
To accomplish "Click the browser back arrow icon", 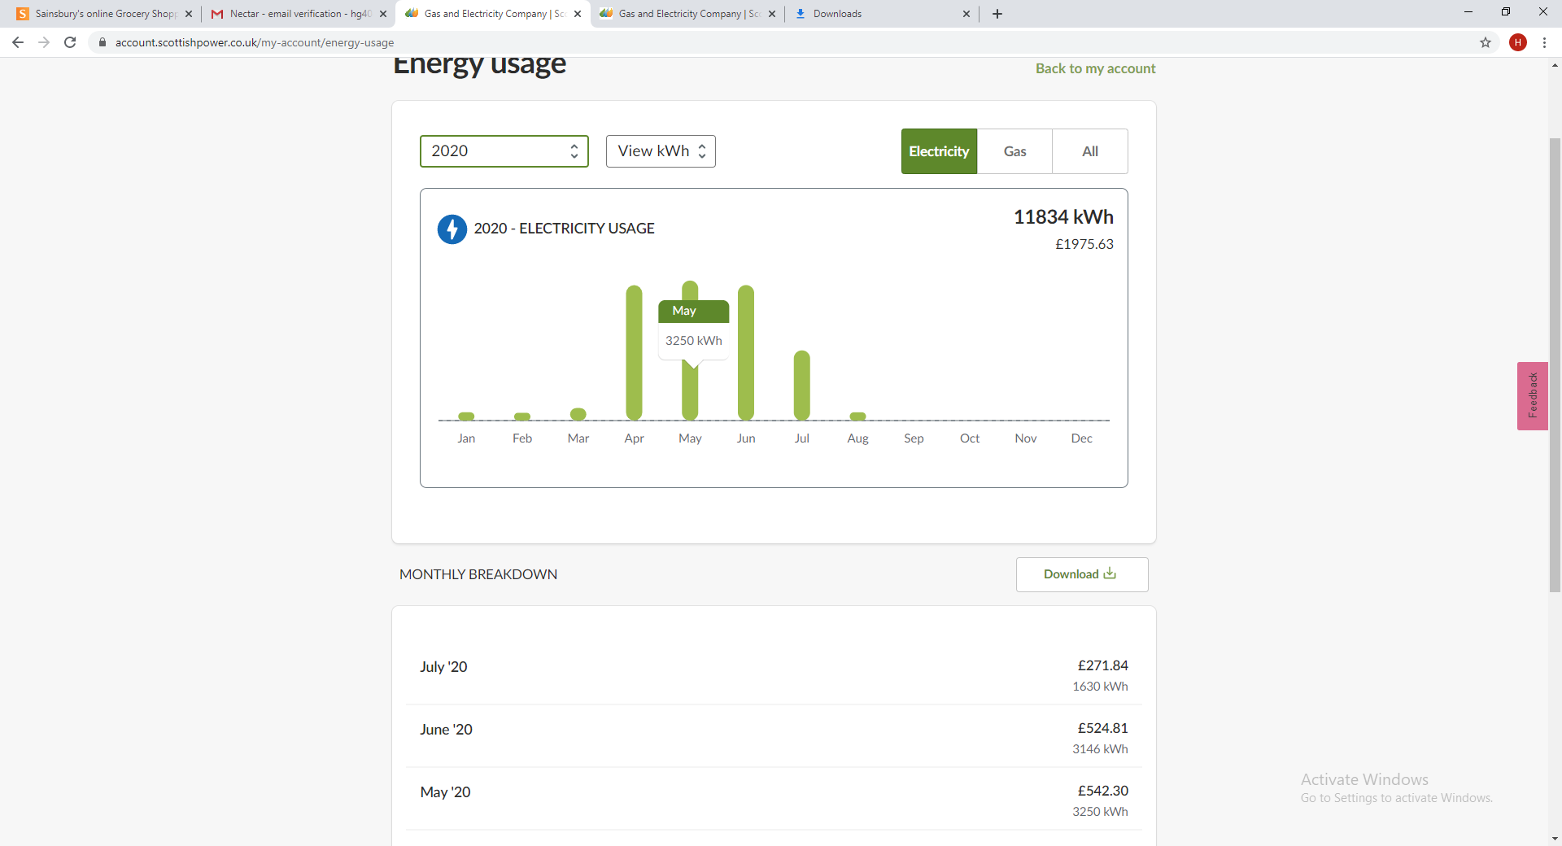I will click(x=18, y=42).
